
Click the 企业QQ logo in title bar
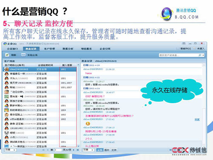pos(5,44)
